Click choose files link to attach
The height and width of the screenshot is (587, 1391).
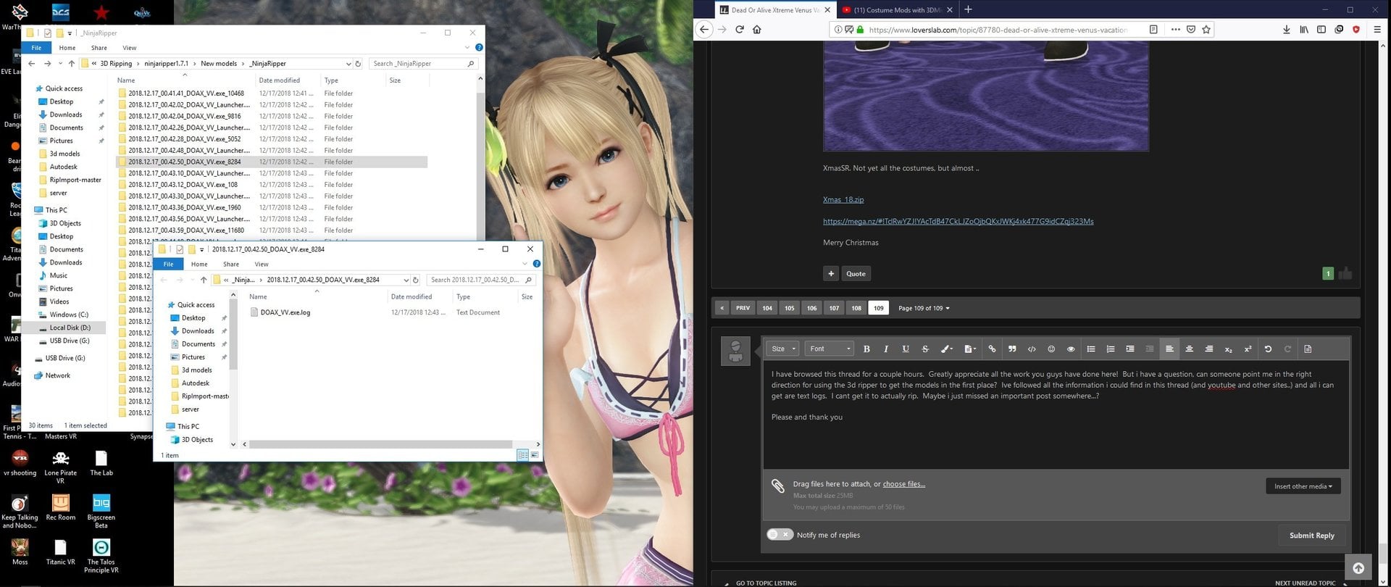click(903, 484)
